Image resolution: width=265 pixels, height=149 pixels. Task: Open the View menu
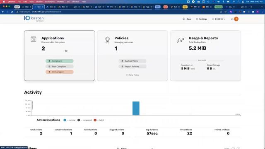point(31,2)
